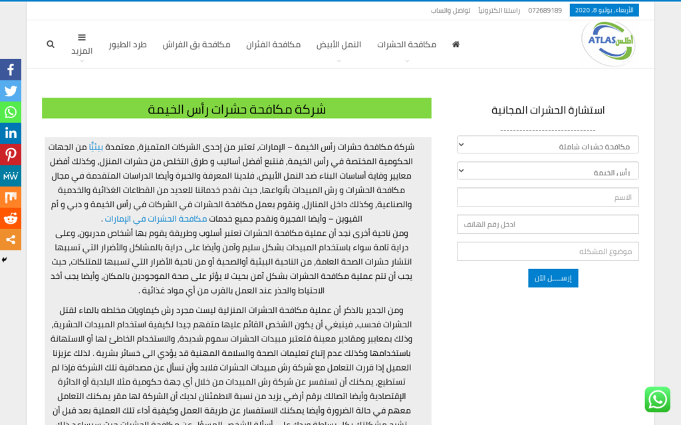Open the more-sharing-options icon
The image size is (681, 425).
11,239
